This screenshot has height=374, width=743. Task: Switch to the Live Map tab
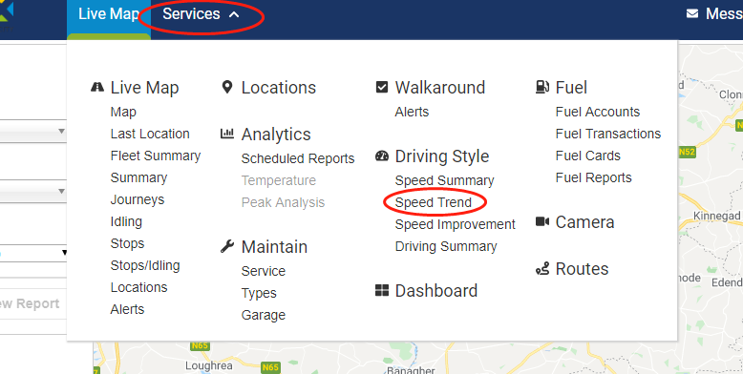click(109, 14)
